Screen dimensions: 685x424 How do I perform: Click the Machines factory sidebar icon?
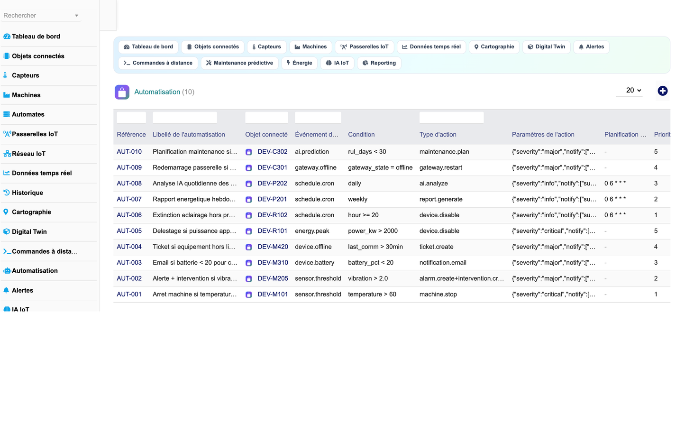pos(7,95)
